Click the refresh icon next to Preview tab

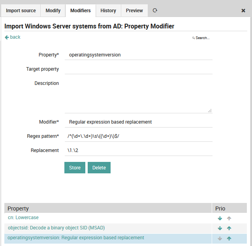155,11
